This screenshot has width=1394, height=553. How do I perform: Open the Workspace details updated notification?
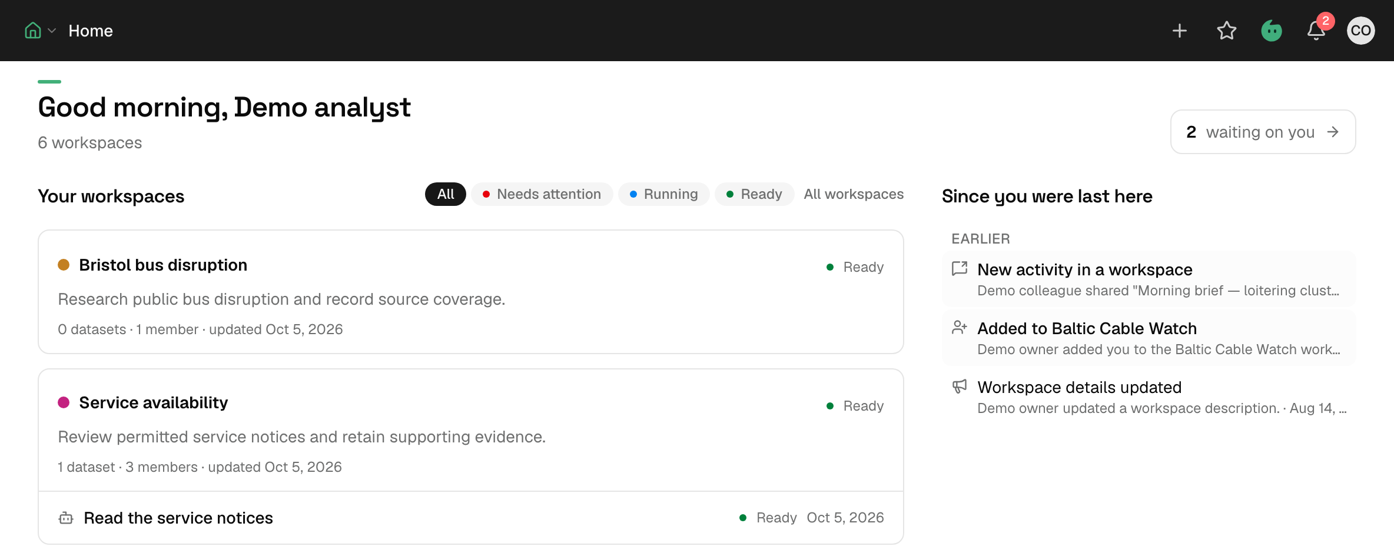pos(1149,397)
